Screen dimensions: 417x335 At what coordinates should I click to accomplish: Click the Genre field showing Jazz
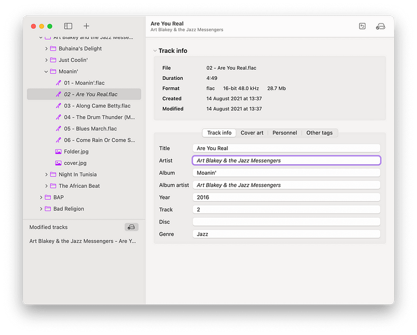coord(286,234)
